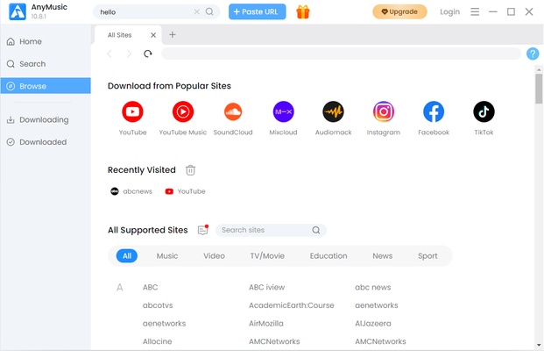The image size is (544, 351).
Task: Open Facebook site icon
Action: [x=434, y=111]
